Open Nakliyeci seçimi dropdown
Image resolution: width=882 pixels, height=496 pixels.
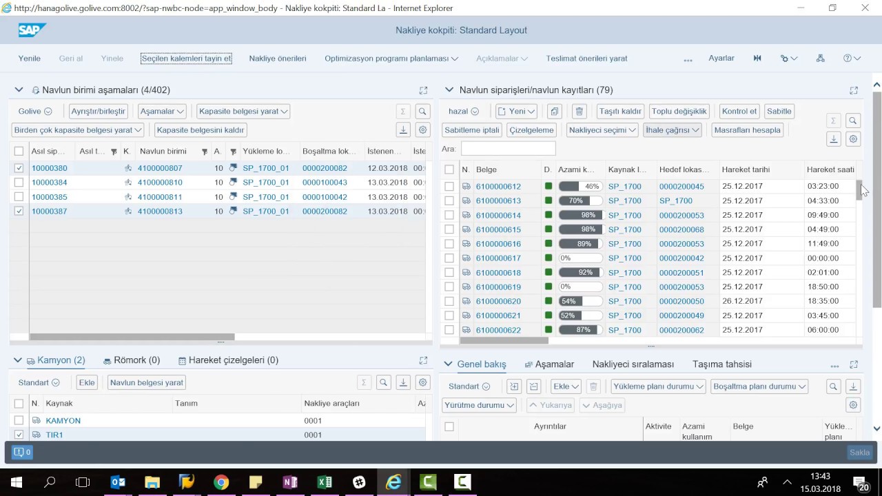(x=602, y=130)
